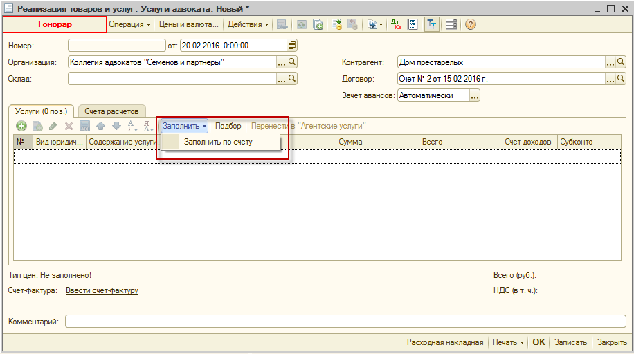
Task: Select the Заполнить по счету menu item
Action: pyautogui.click(x=218, y=142)
